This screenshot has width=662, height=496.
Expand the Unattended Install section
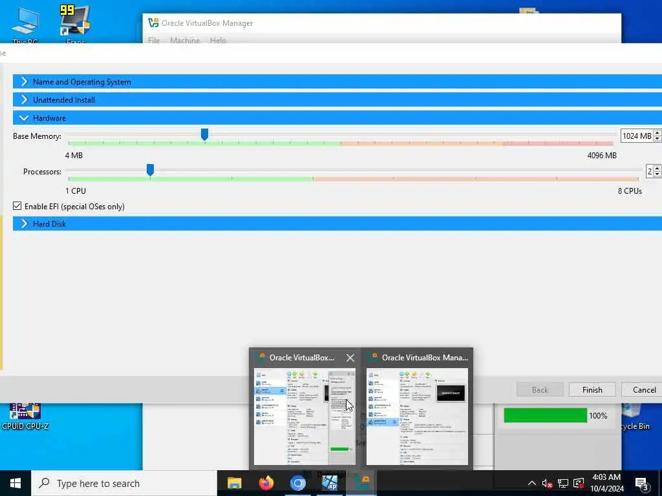click(x=337, y=100)
